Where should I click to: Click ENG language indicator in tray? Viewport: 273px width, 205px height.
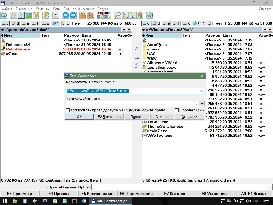pyautogui.click(x=256, y=201)
